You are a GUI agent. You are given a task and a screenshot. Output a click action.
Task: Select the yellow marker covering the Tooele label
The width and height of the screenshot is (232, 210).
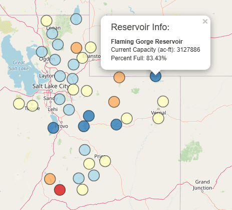(x=33, y=106)
